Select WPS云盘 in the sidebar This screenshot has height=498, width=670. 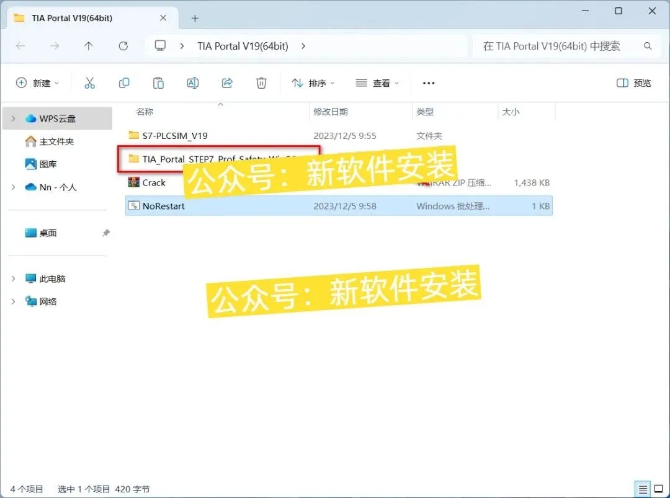(x=57, y=118)
